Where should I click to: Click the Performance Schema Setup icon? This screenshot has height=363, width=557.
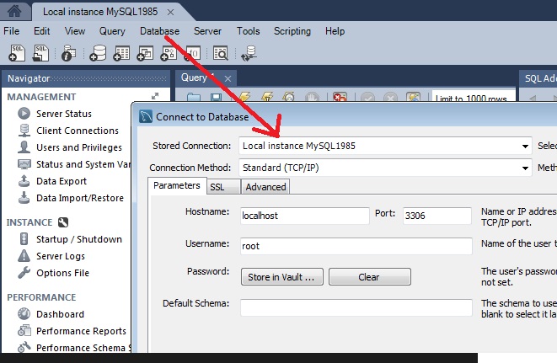[x=24, y=347]
